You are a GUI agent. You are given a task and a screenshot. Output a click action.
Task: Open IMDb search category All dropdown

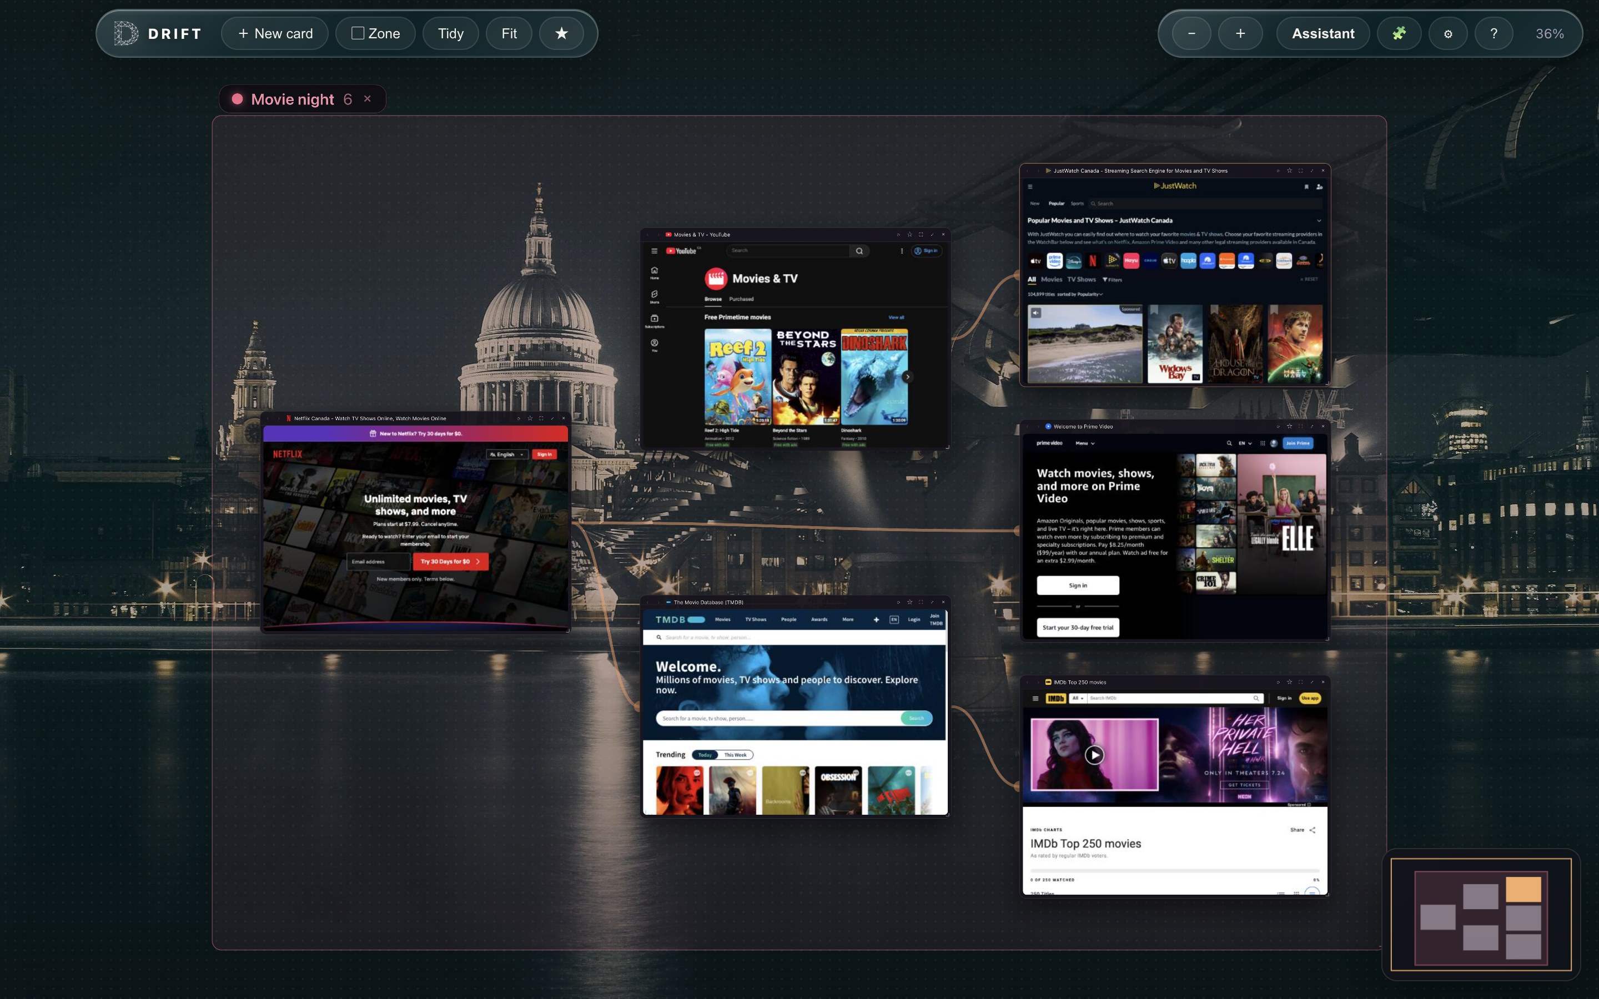1077,698
